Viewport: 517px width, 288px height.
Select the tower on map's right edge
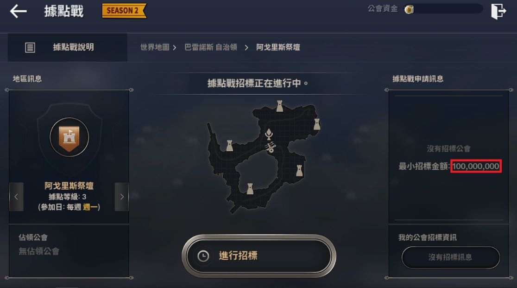click(x=317, y=124)
